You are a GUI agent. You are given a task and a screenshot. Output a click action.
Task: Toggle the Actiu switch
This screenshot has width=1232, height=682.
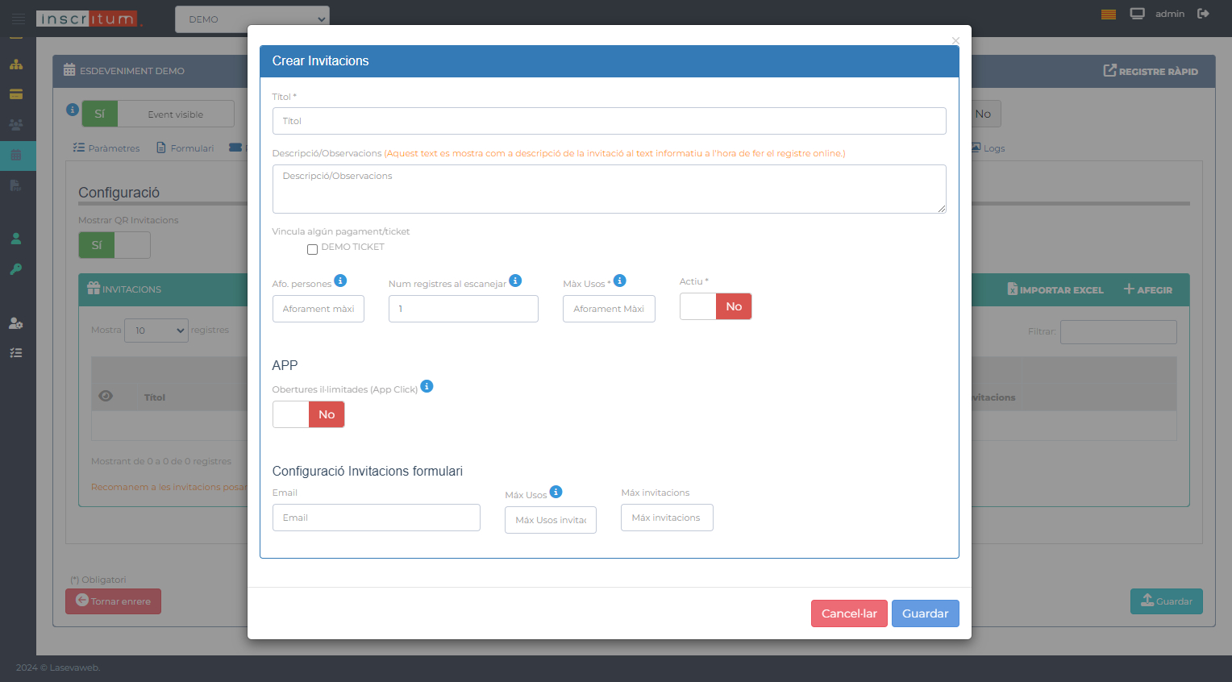(x=715, y=306)
